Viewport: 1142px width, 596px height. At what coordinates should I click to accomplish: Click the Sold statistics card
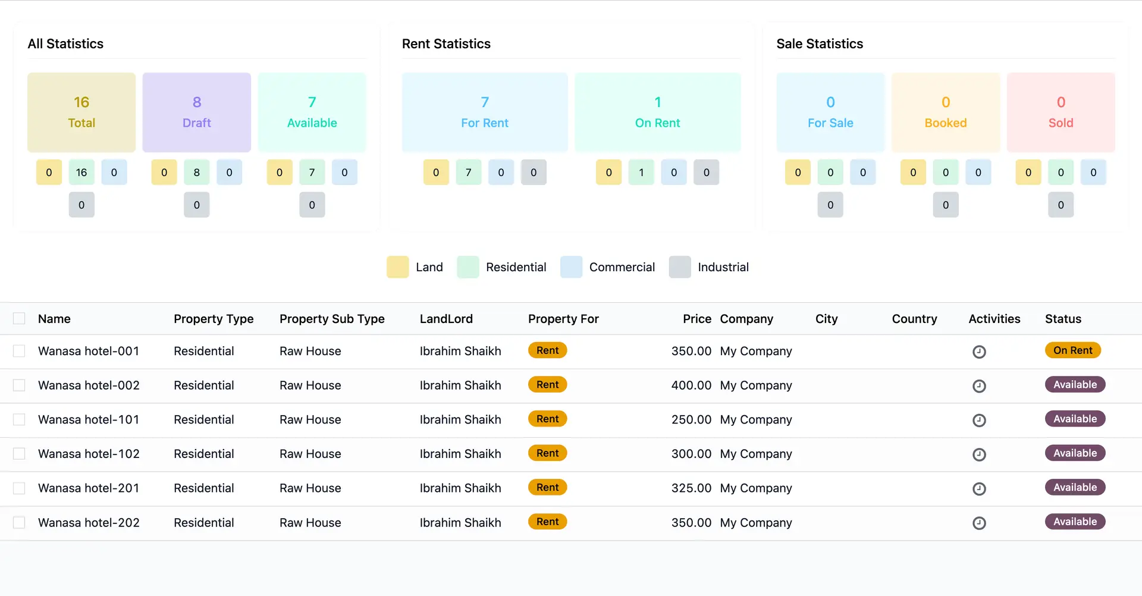[x=1061, y=112]
